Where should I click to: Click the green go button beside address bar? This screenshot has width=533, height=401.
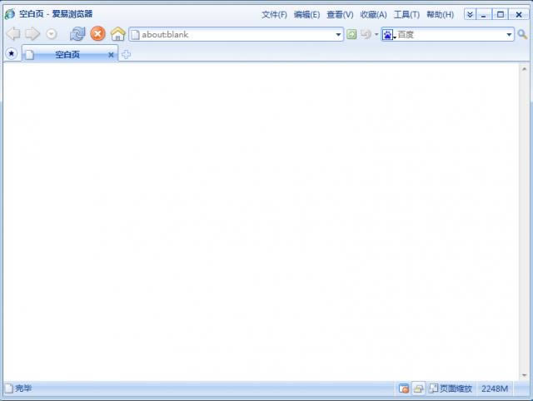(351, 34)
